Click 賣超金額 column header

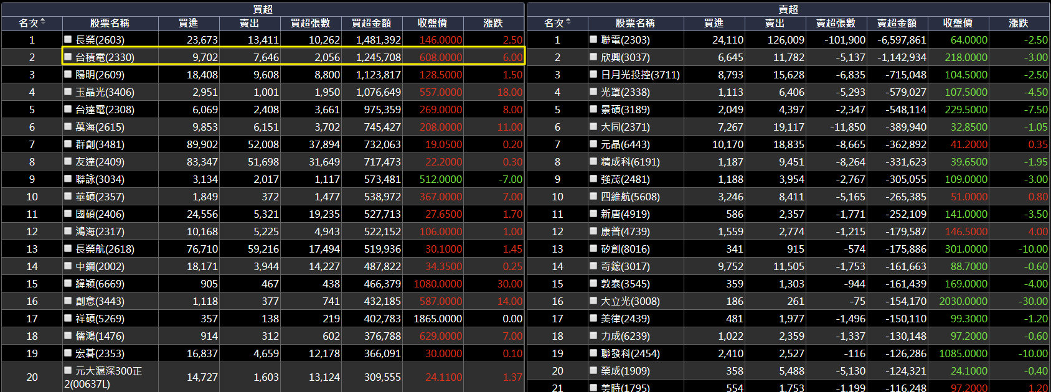pos(897,23)
